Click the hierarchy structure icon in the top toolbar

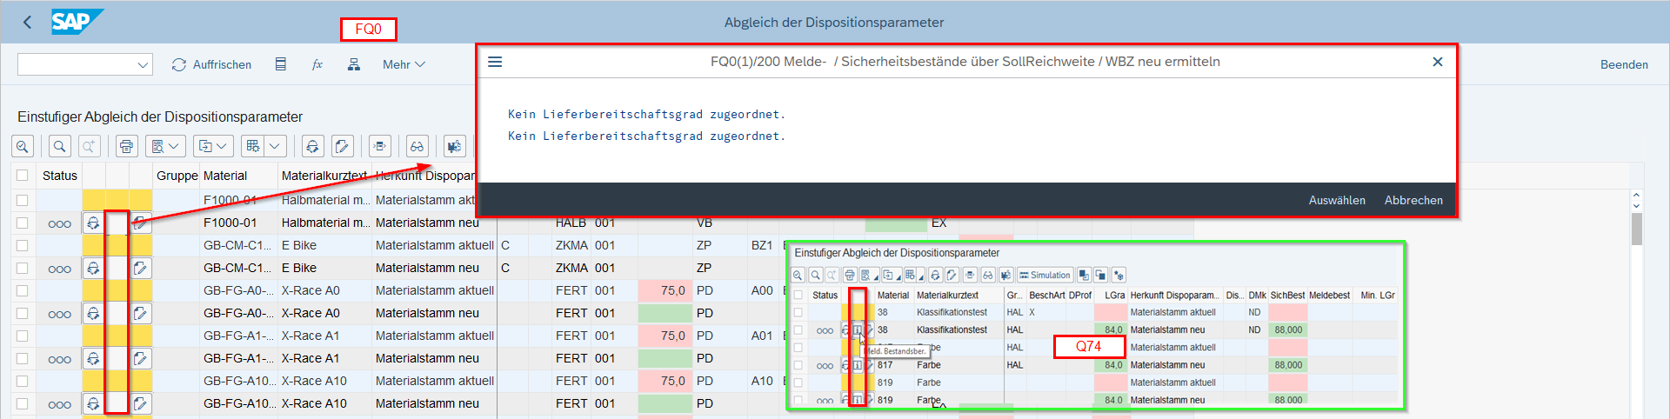(354, 64)
